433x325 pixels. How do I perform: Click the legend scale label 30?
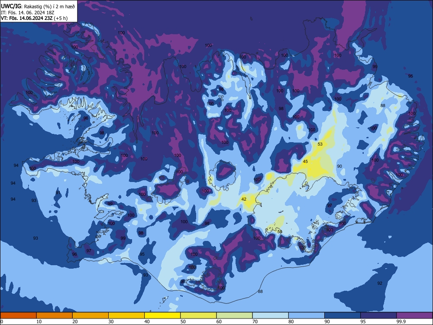tap(111, 322)
